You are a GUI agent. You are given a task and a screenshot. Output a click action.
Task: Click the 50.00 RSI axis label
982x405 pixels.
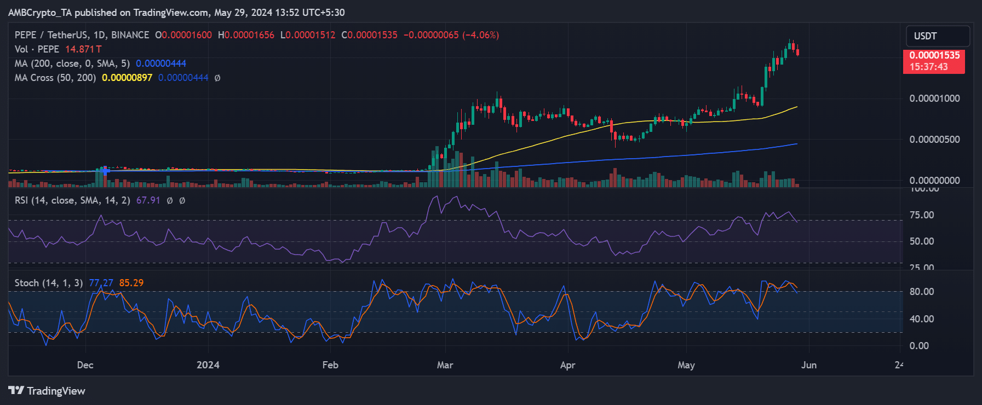pos(922,241)
